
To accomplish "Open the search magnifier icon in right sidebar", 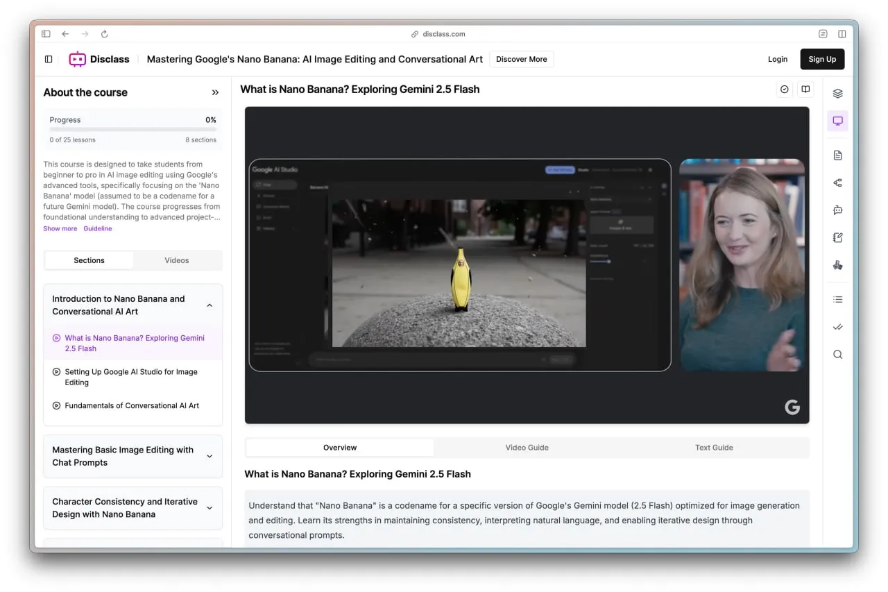I will click(837, 355).
